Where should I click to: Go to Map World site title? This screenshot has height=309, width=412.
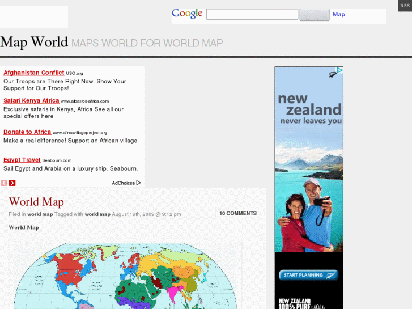click(x=34, y=42)
